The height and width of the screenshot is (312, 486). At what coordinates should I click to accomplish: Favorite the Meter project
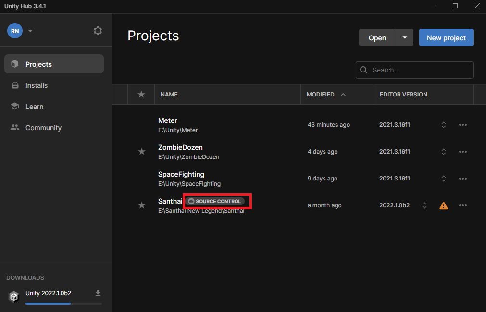[x=142, y=124]
